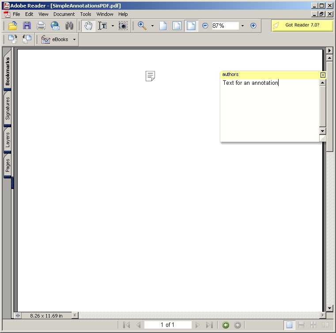This screenshot has width=336, height=333.
Task: Expand the arrow above vertical scrollbar
Action: tap(329, 51)
